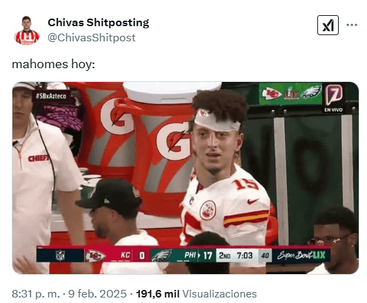Image resolution: width=367 pixels, height=303 pixels.
Task: Click the #SBxAzteca hashtag overlay
Action: (51, 96)
